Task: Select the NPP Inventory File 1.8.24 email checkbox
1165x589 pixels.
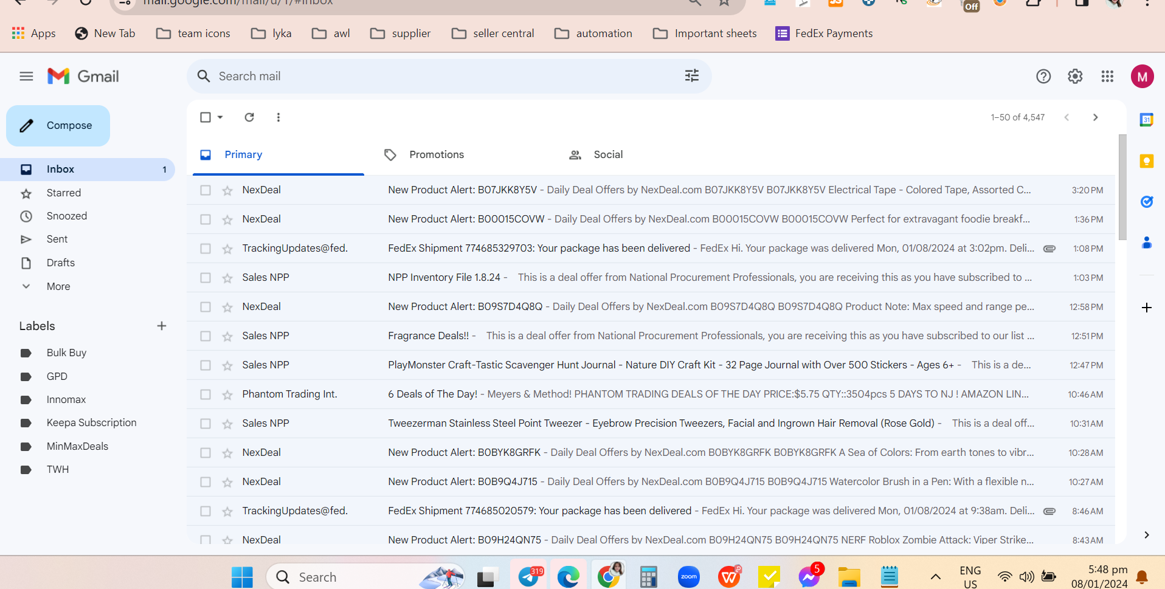Action: [206, 278]
